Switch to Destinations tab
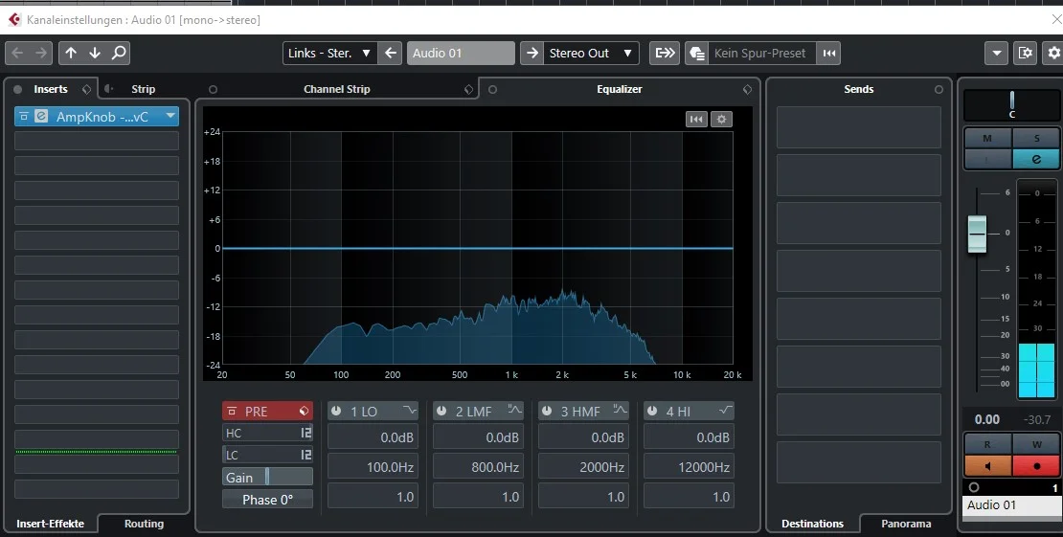The height and width of the screenshot is (537, 1063). pyautogui.click(x=812, y=524)
